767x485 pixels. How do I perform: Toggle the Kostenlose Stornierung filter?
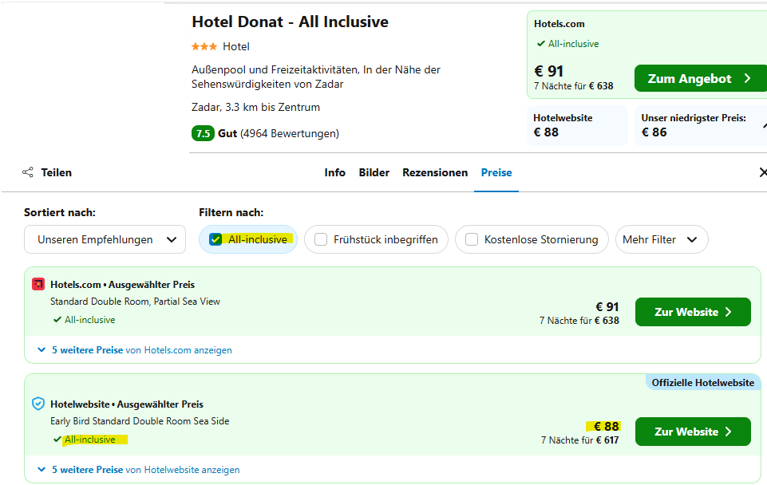pos(532,239)
